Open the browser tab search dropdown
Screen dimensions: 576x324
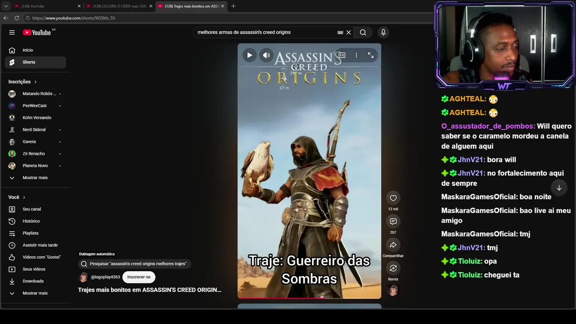(x=6, y=6)
